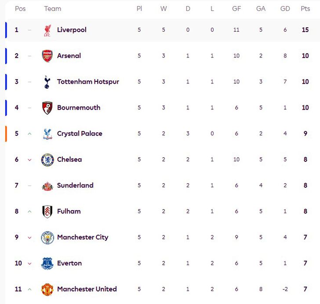
Task: Click the Everton club crest
Action: click(47, 264)
